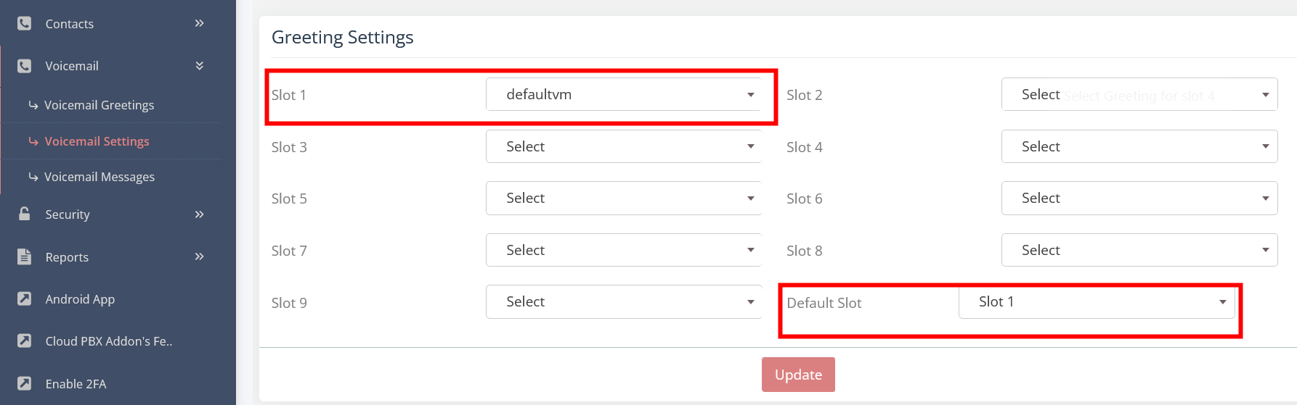This screenshot has width=1297, height=405.
Task: Expand the Contacts menu chevron
Action: click(x=200, y=23)
